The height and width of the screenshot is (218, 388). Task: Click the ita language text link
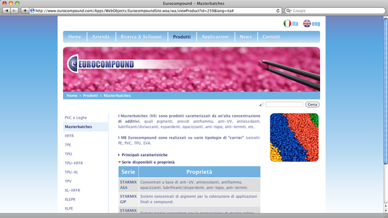coord(295,24)
